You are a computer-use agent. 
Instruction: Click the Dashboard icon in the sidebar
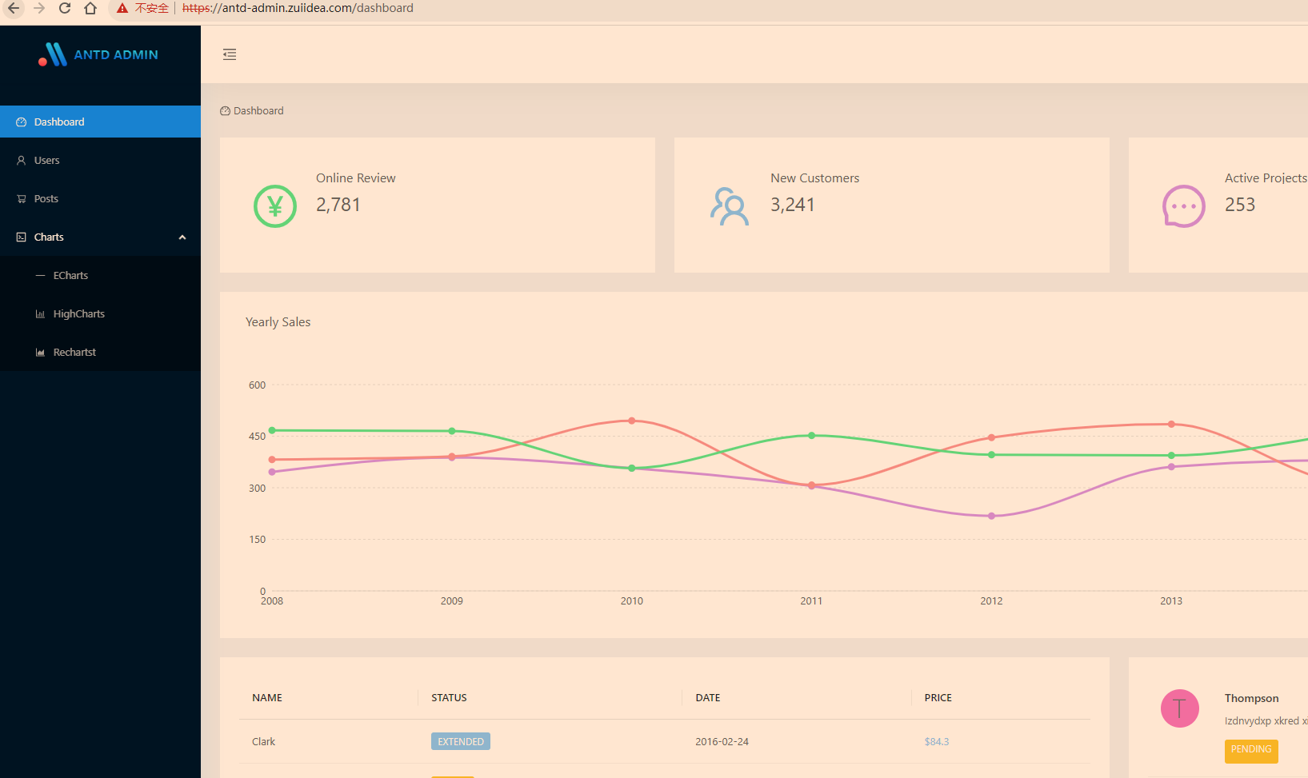click(22, 122)
